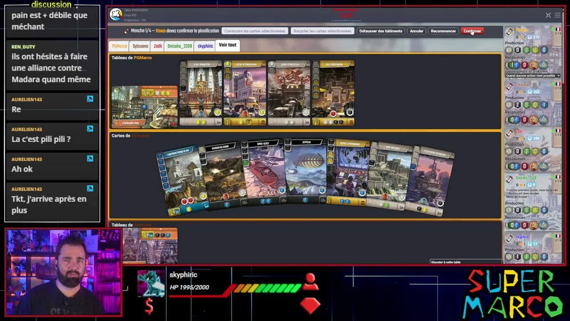
Task: Click the 'Coup #35' text
Action: pos(130,15)
